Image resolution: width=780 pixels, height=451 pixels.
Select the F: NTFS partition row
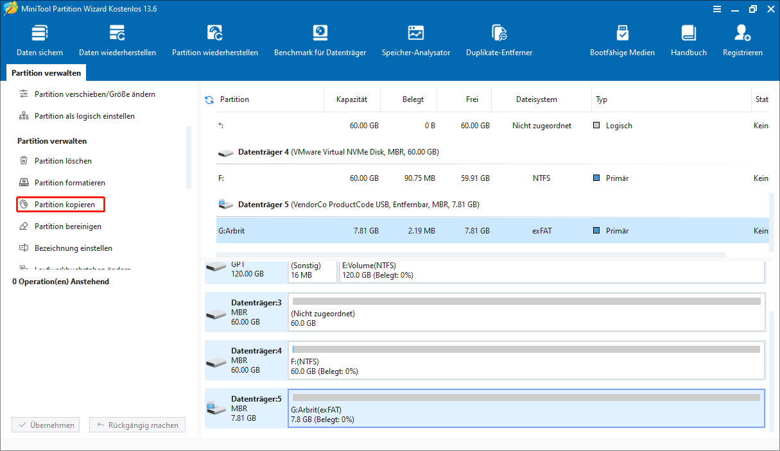[492, 178]
